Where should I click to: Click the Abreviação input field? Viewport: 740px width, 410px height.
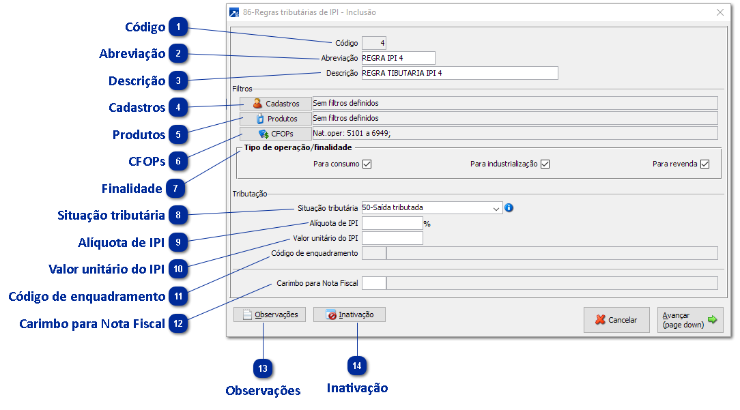coord(398,58)
